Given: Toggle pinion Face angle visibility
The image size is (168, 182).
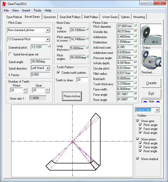Looking at the screenshot, I should click(x=140, y=147).
